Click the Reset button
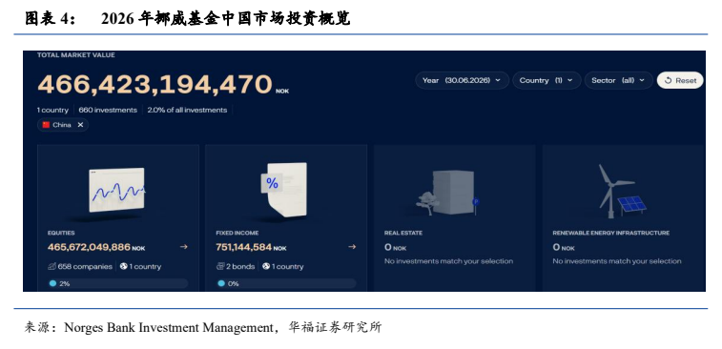Screen dimensions: 722x349 (680, 80)
